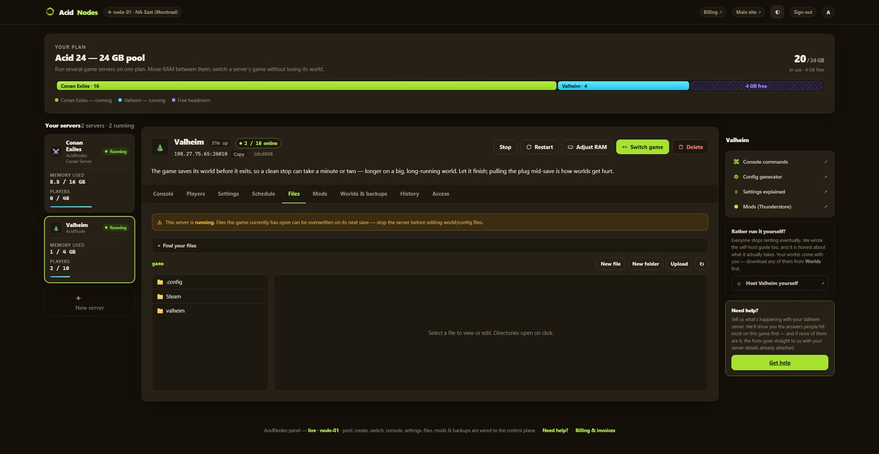Switch to the Console tab
This screenshot has width=879, height=454.
tap(163, 194)
